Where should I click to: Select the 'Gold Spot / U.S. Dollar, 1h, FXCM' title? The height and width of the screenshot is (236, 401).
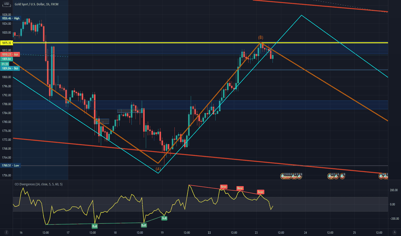37,4
